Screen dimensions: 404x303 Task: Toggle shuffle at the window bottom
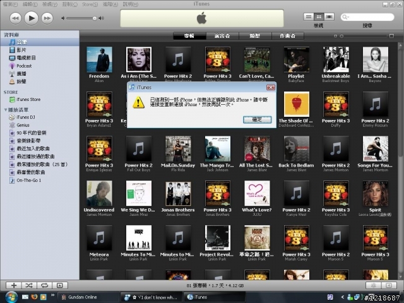[x=29, y=285]
